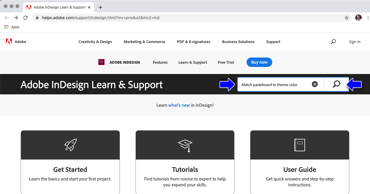Submit search with the magnifier button
The image size is (370, 194).
click(x=336, y=84)
